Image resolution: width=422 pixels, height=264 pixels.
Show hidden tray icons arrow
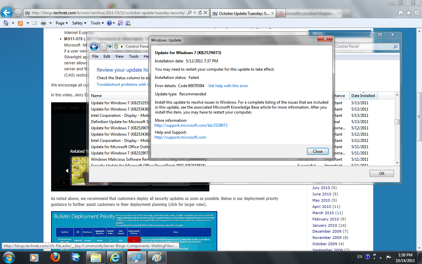click(381, 257)
